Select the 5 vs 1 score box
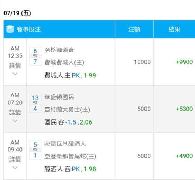 pyautogui.click(x=35, y=150)
